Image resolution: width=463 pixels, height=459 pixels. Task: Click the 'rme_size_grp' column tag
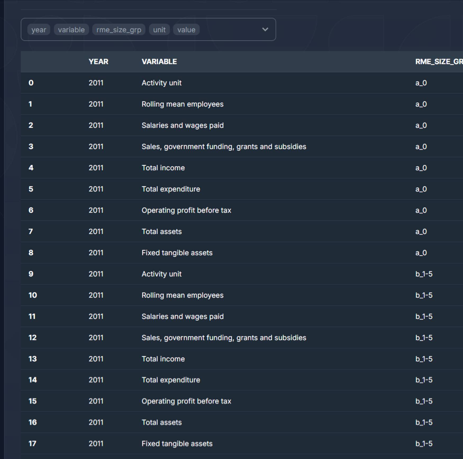(x=119, y=30)
